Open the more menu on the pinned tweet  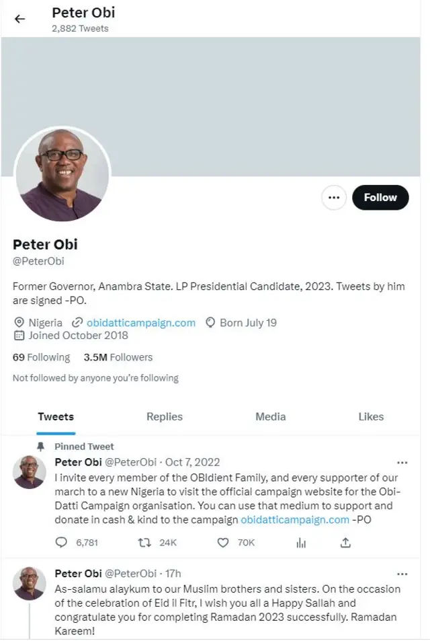[x=402, y=462]
